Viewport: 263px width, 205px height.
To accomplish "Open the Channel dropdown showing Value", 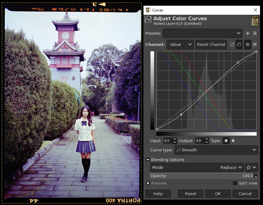I will (x=180, y=44).
